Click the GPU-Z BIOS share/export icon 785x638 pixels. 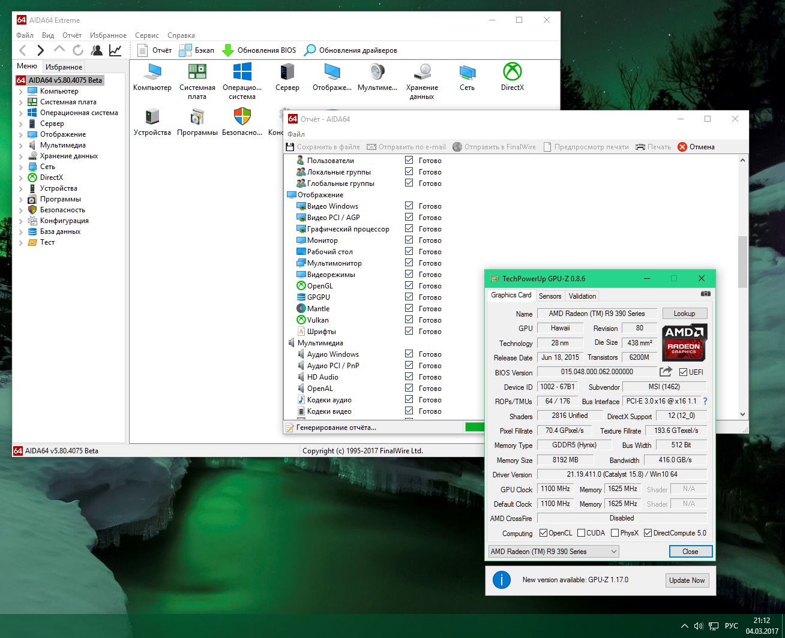coord(666,372)
